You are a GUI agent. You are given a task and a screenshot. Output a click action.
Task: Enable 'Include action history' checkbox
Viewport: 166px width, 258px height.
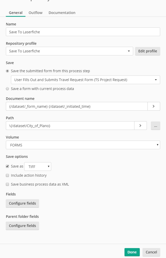coord(7,175)
